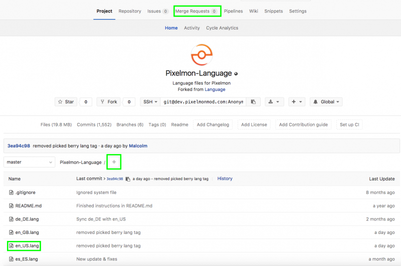Viewport: 401px width, 266px height.
Task: Open the 3ea94c98 link in table header
Action: (115, 179)
